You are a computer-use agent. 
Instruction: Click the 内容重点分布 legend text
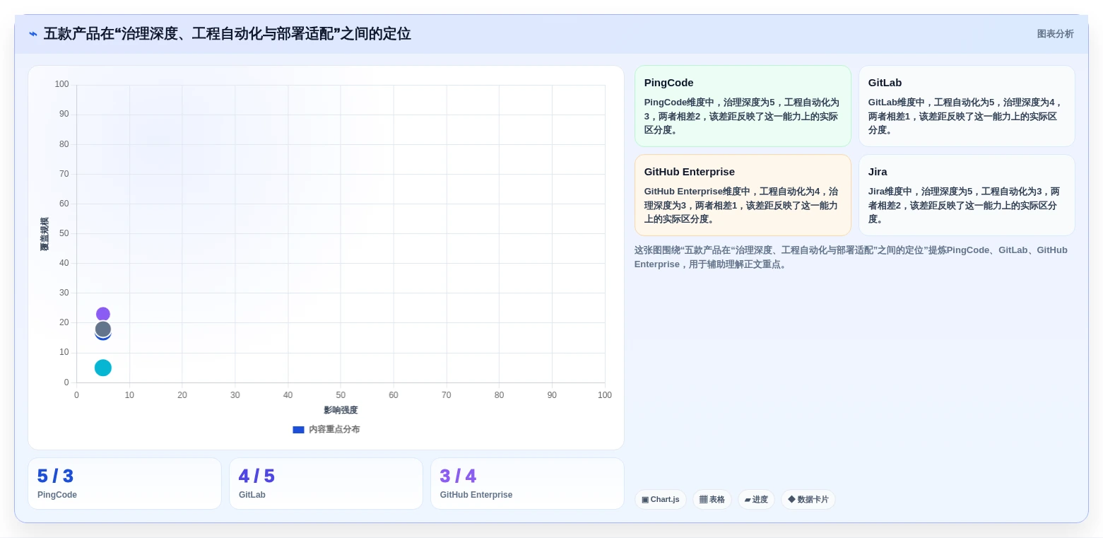click(334, 430)
